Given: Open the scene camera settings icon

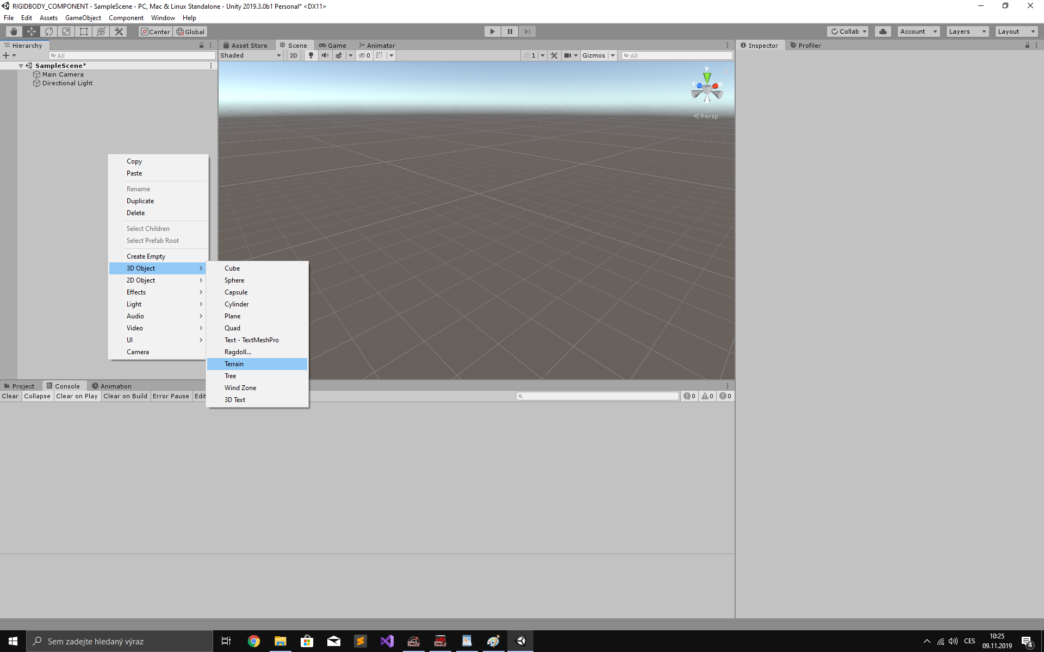Looking at the screenshot, I should coord(569,55).
